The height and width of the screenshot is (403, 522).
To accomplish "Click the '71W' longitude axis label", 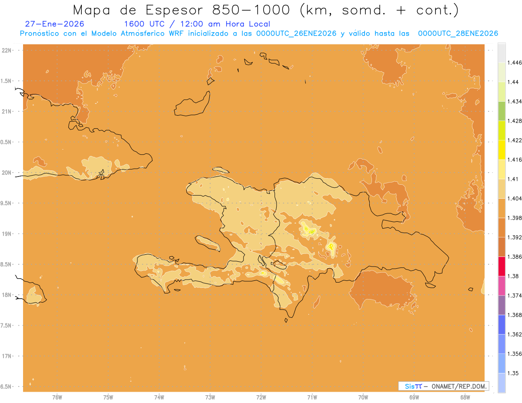I will (x=312, y=397).
